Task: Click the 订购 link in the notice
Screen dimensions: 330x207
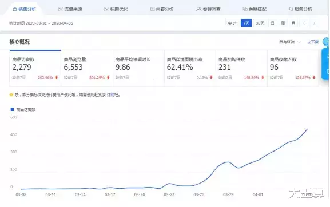Action: point(111,95)
